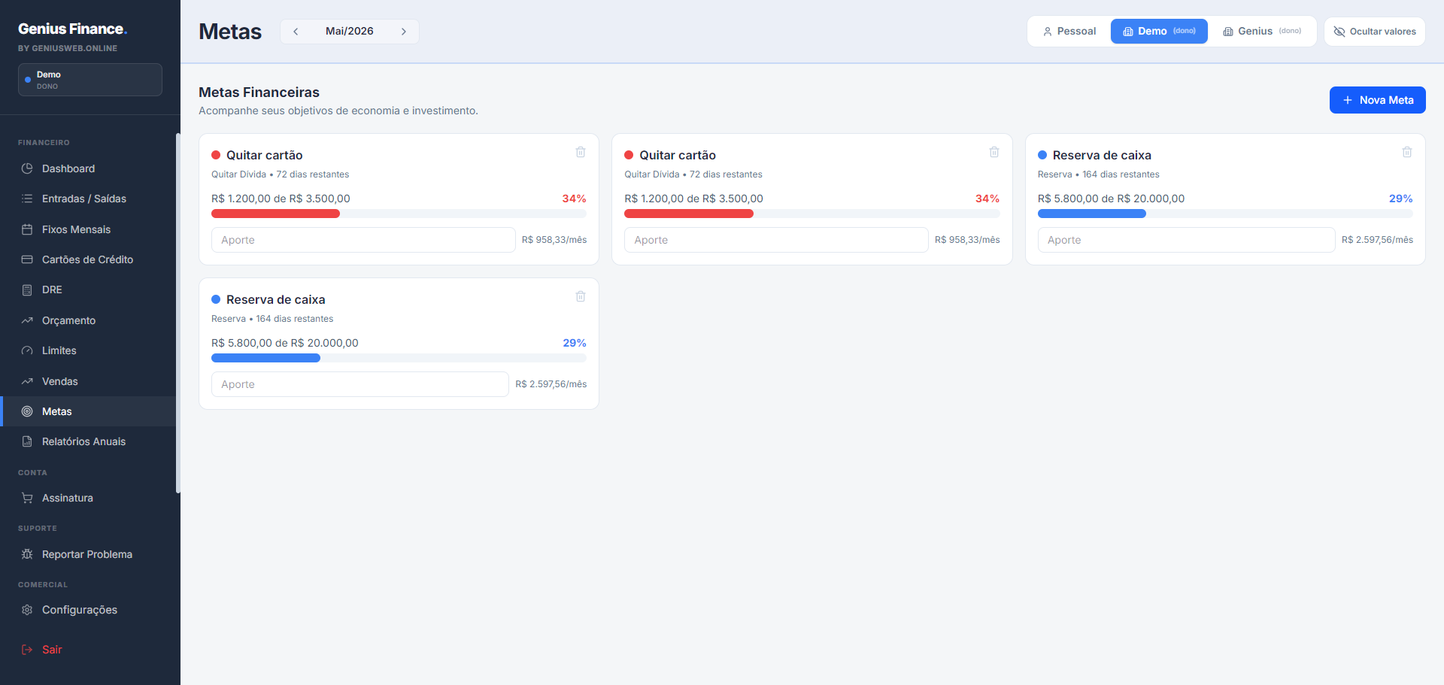The height and width of the screenshot is (685, 1444).
Task: Select the Metas target icon
Action: [x=27, y=411]
